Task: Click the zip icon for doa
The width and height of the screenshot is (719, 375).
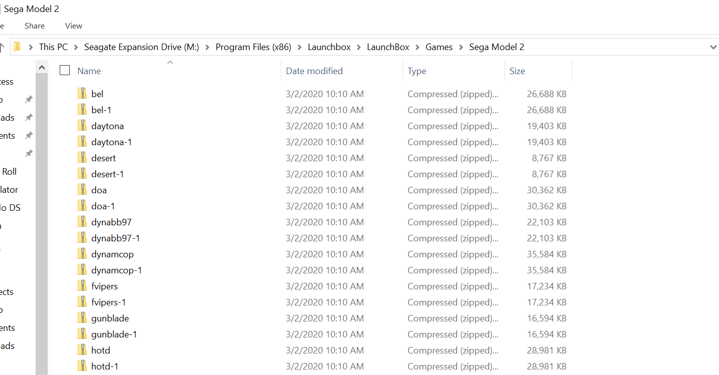Action: click(82, 190)
